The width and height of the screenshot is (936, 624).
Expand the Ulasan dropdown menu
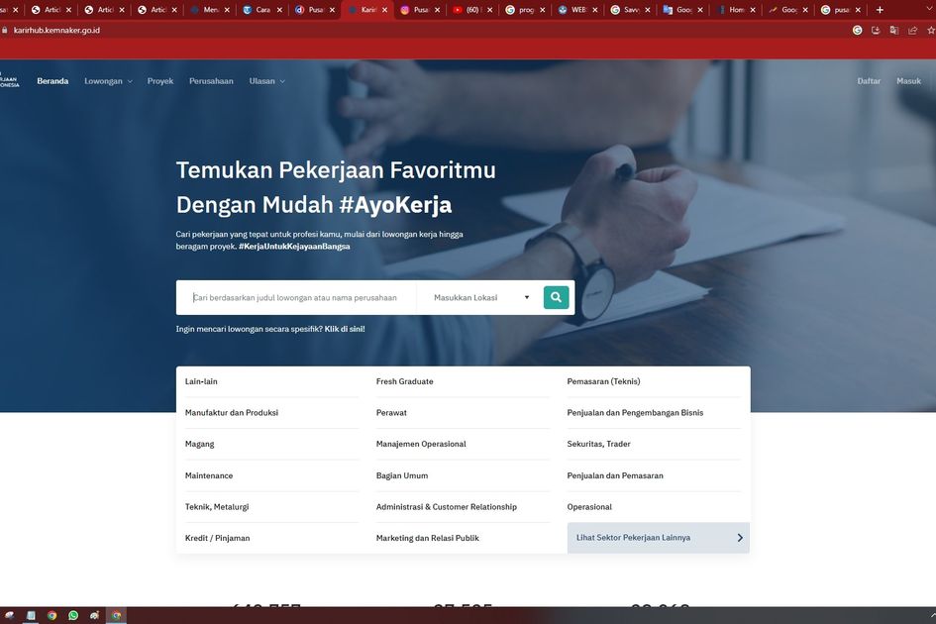point(266,81)
